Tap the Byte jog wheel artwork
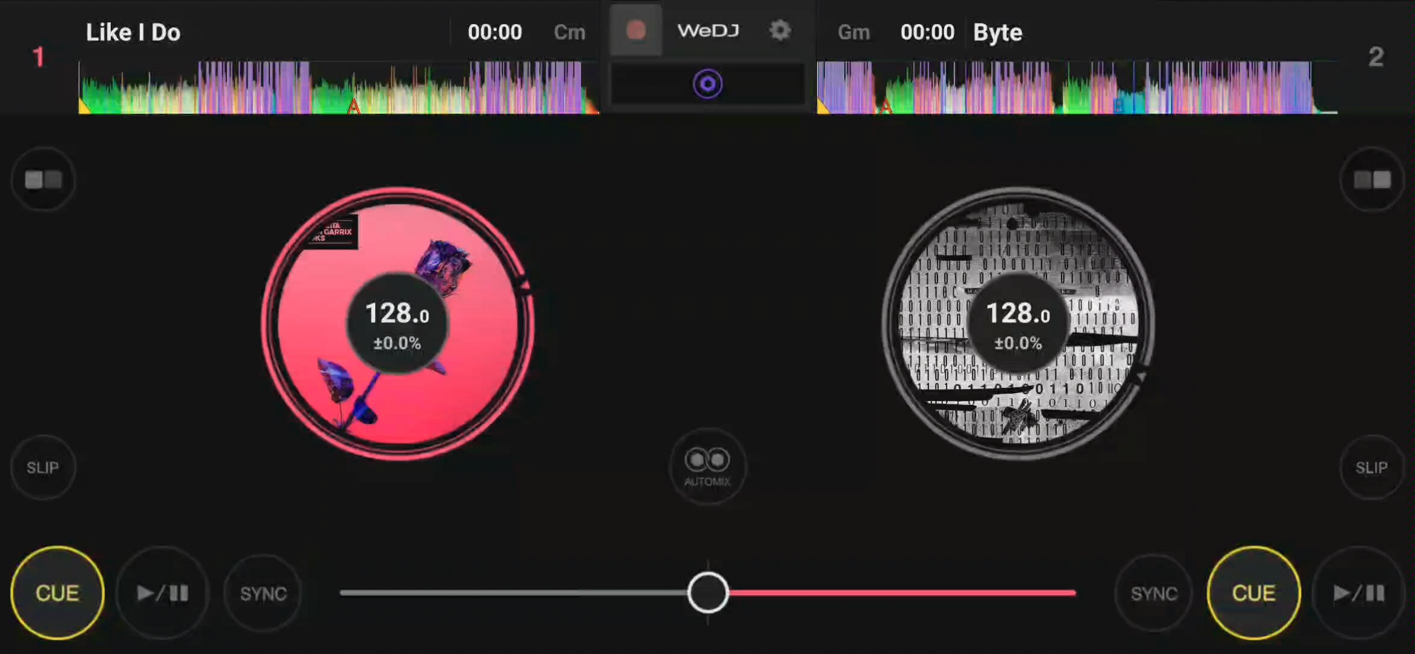 1018,323
